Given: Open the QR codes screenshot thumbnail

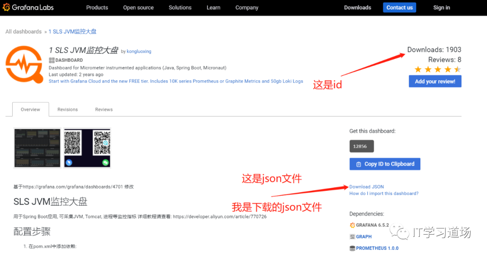Looking at the screenshot, I should coord(87,148).
